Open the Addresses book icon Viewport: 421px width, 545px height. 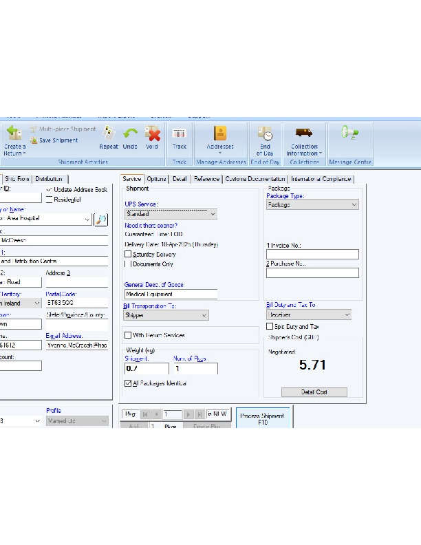[x=219, y=134]
